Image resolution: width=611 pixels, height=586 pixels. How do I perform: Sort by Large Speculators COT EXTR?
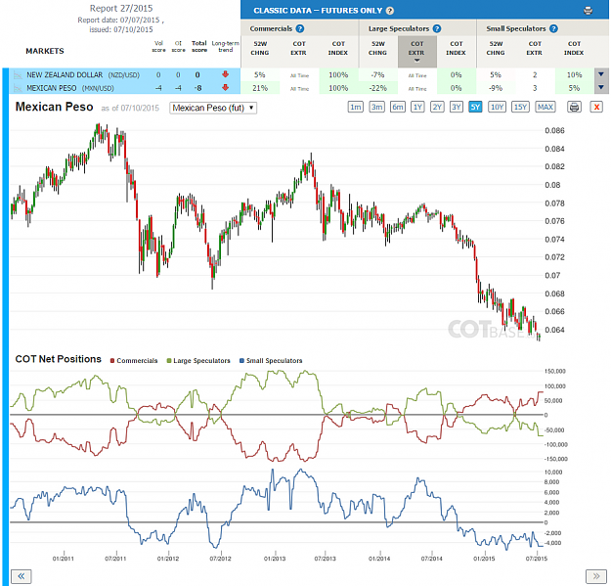(x=416, y=51)
